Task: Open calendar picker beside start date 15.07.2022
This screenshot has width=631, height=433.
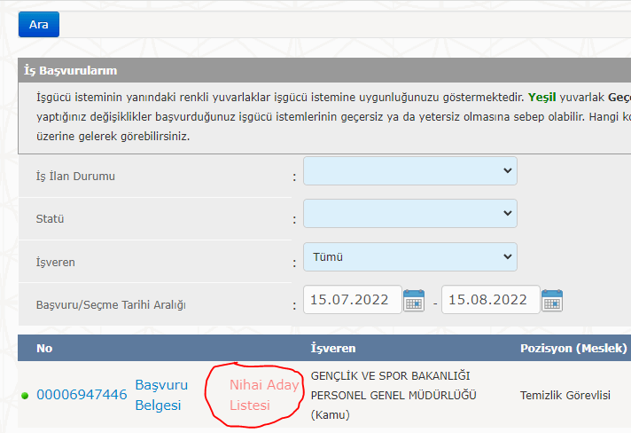Action: [414, 301]
